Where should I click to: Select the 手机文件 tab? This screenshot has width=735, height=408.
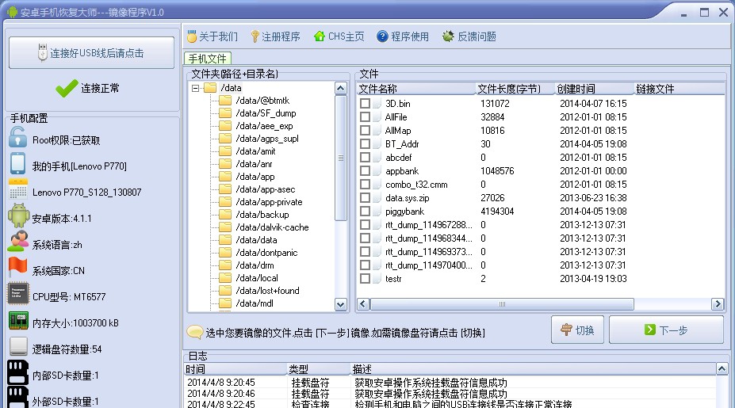[x=207, y=59]
